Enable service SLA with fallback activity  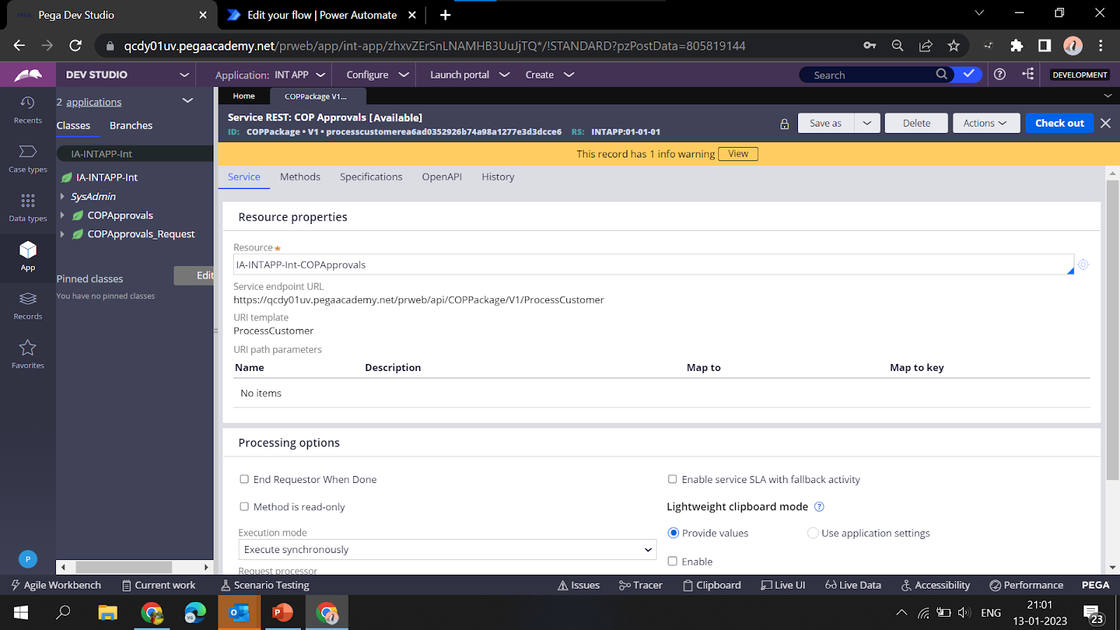(673, 479)
